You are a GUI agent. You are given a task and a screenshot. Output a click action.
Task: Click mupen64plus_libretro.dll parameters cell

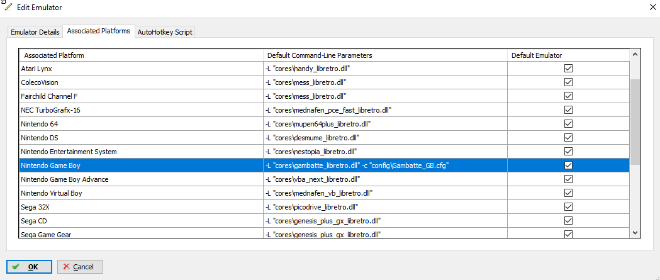[x=385, y=124]
